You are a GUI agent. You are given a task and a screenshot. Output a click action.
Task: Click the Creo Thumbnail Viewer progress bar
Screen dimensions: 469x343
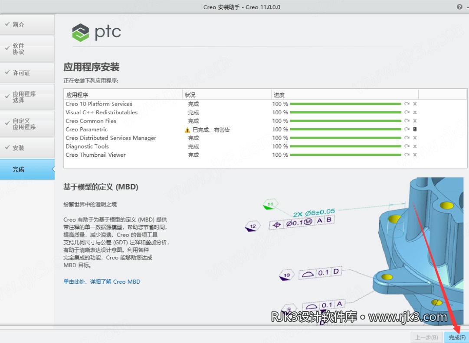pyautogui.click(x=345, y=155)
